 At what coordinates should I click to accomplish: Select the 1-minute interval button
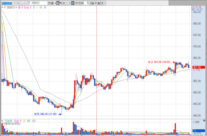67,3
